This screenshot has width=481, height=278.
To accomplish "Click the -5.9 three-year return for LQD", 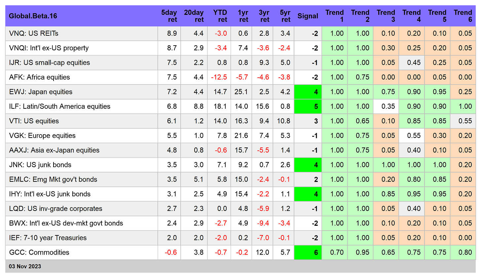I will pos(263,209).
